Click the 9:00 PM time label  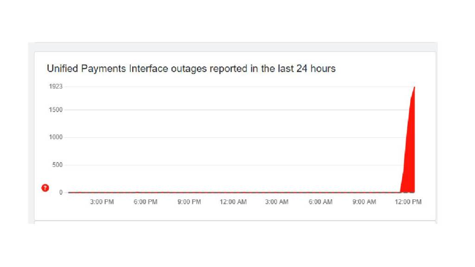[x=189, y=202]
